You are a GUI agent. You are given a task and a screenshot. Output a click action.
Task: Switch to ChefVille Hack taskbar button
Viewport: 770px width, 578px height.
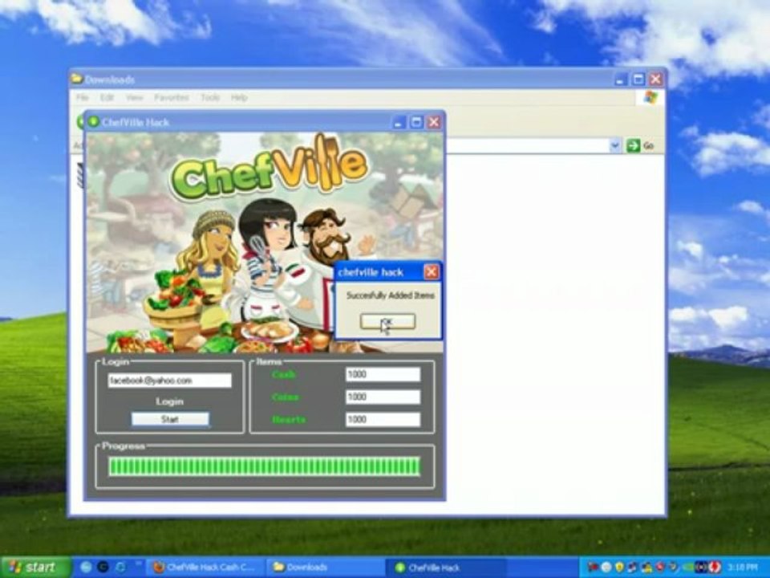(447, 568)
